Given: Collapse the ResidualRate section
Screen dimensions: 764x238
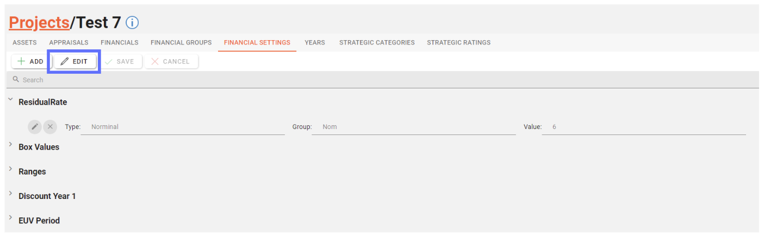Looking at the screenshot, I should 11,99.
